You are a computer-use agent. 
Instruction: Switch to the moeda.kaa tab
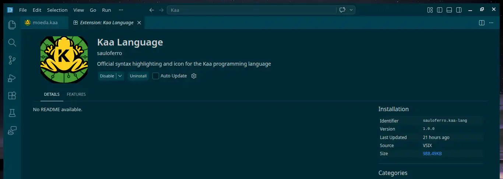[45, 23]
